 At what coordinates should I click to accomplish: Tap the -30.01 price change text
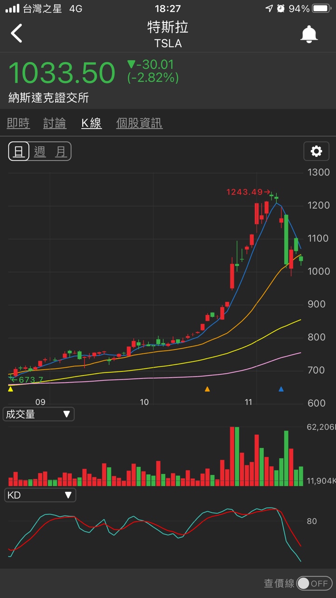(x=150, y=64)
